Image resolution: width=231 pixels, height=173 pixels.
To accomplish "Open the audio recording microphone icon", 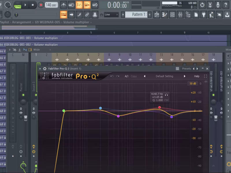I will pyautogui.click(x=217, y=4).
